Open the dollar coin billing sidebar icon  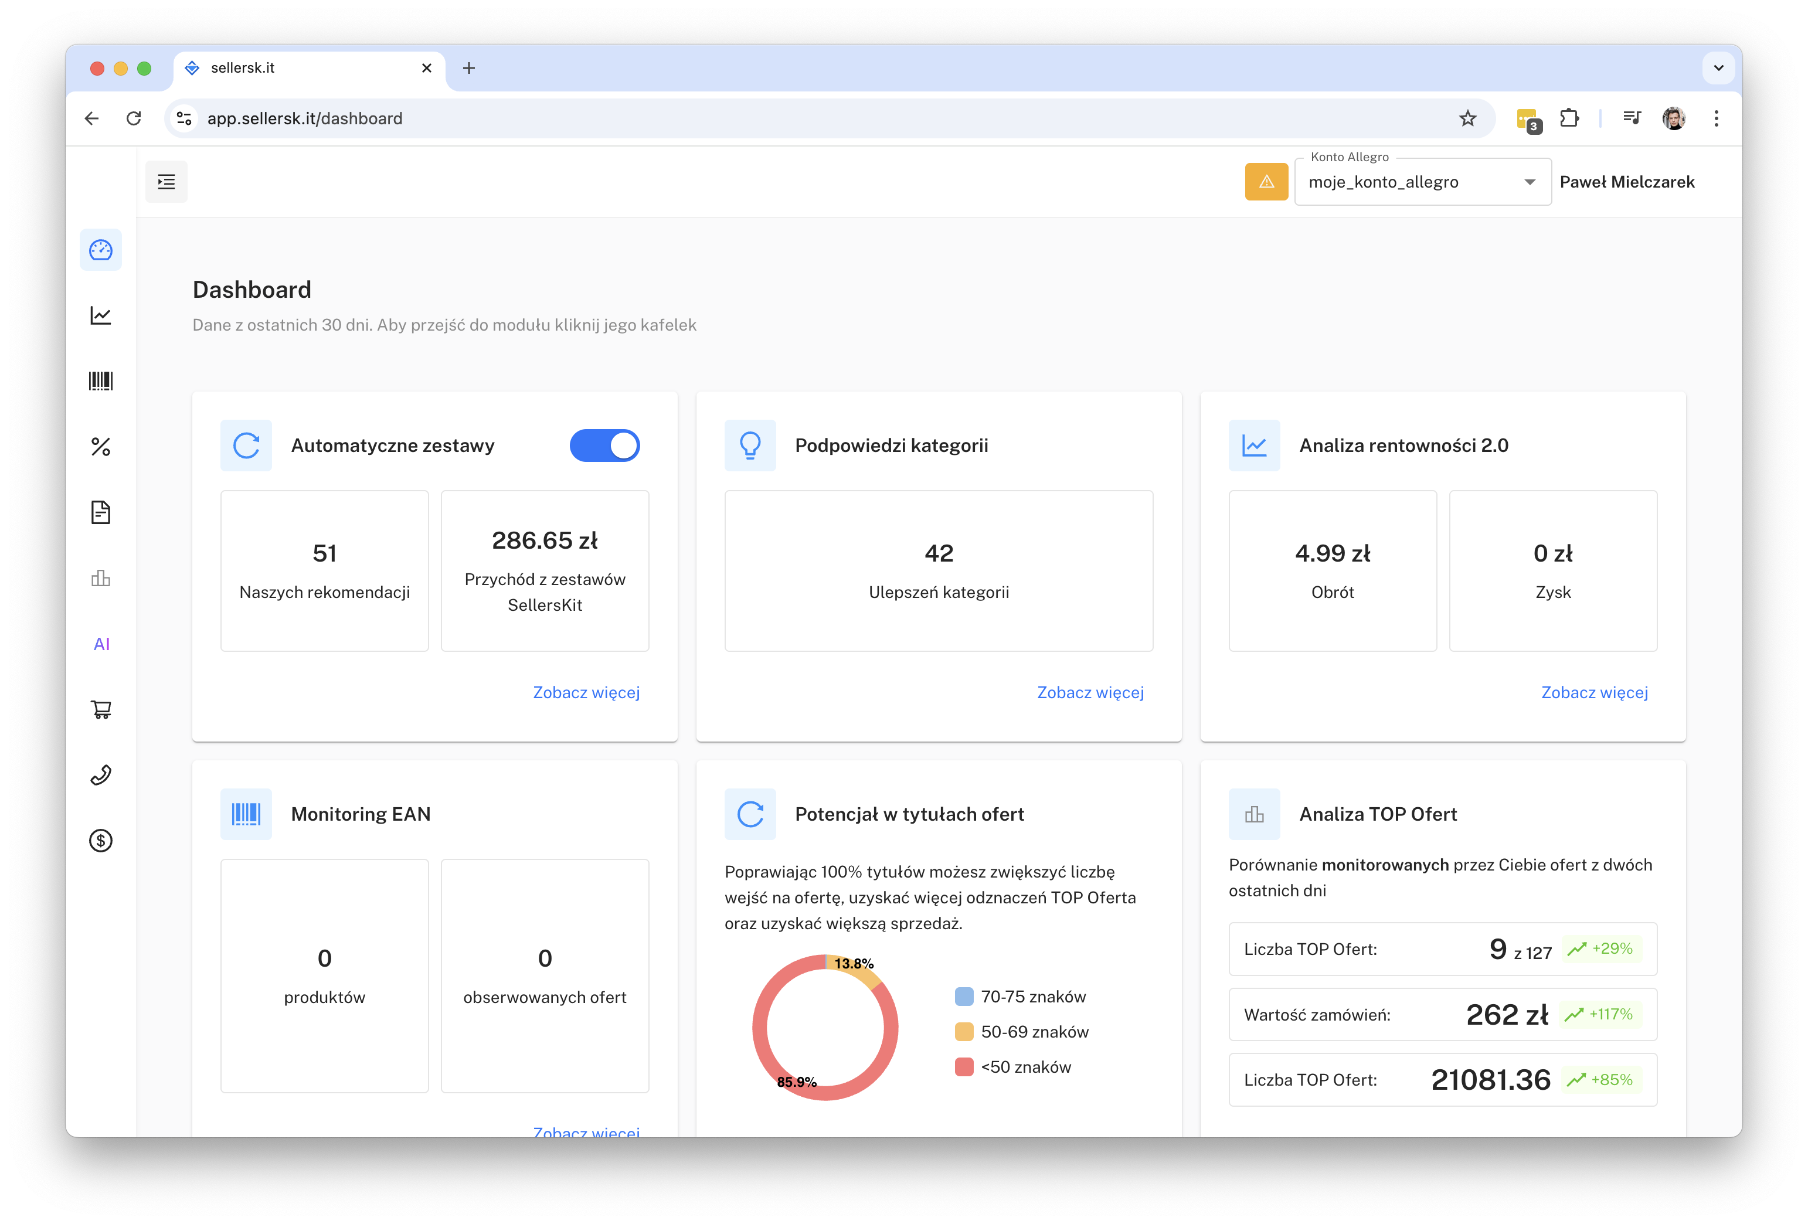(x=100, y=841)
